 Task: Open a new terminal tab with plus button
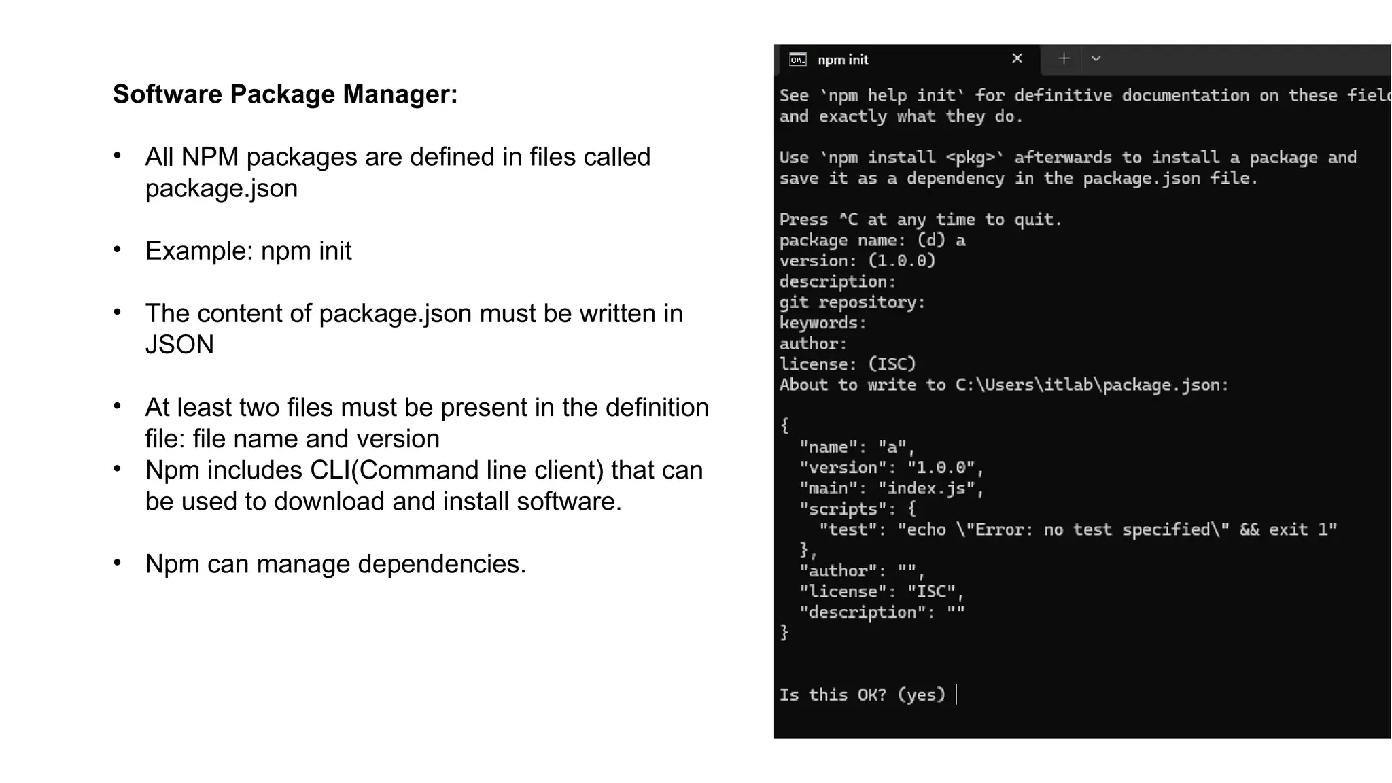1064,58
